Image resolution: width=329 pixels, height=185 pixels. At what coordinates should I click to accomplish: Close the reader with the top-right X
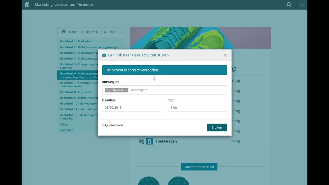302,5
